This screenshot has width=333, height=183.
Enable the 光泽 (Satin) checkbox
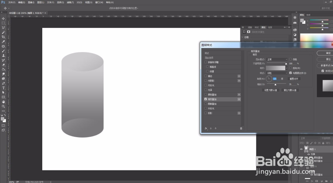click(205, 90)
